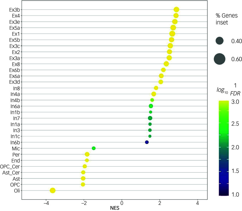Image resolution: width=242 pixels, height=211 pixels.
Task: Select the green Mic data point
Action: click(94, 148)
